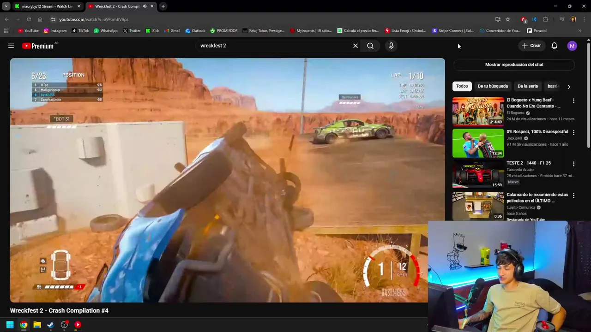View site information icon in address bar
Image resolution: width=591 pixels, height=332 pixels.
point(53,19)
